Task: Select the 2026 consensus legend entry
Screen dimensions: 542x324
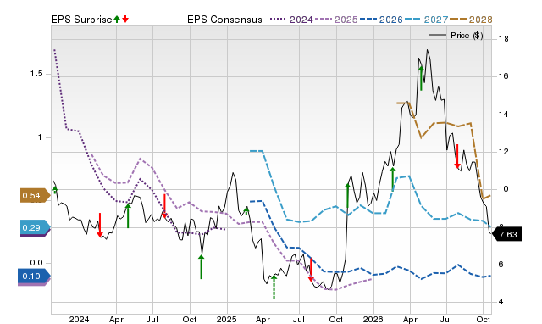Action: click(381, 20)
